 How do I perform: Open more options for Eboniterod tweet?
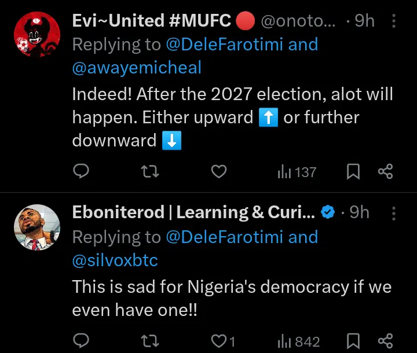(394, 213)
